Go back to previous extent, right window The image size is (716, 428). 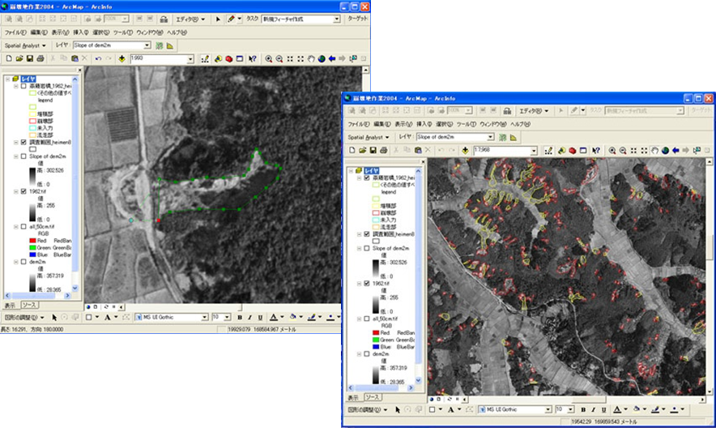pos(676,150)
